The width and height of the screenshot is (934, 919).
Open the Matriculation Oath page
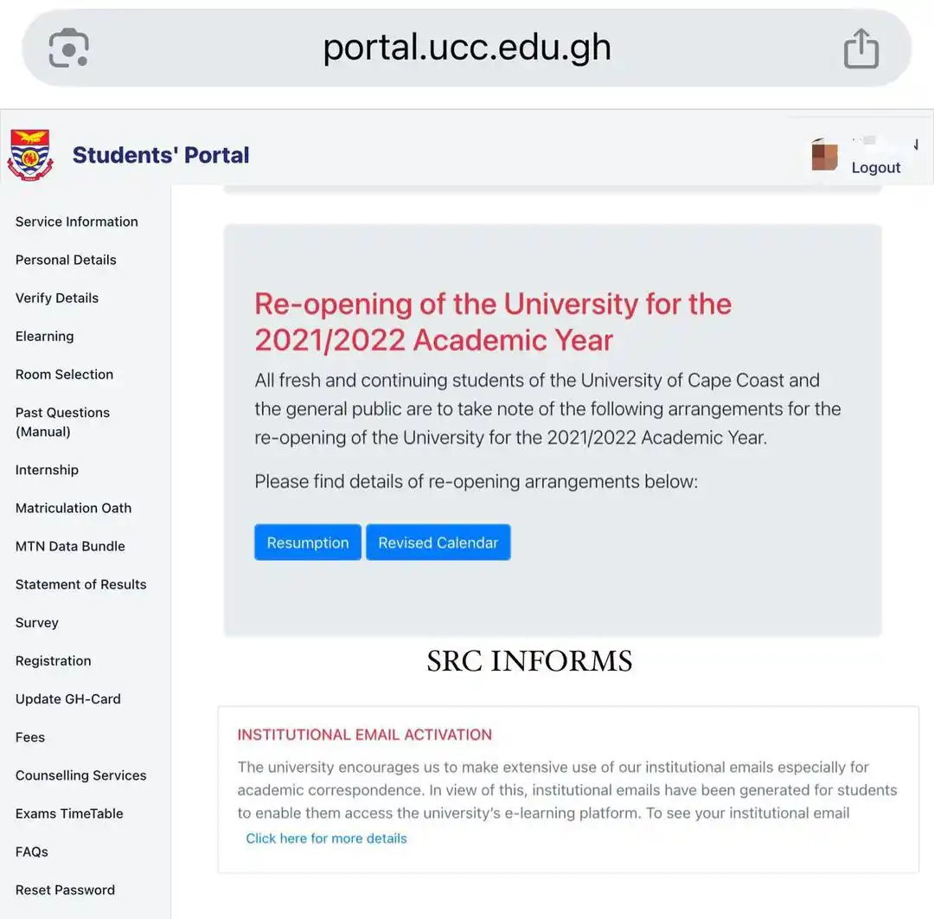click(73, 508)
